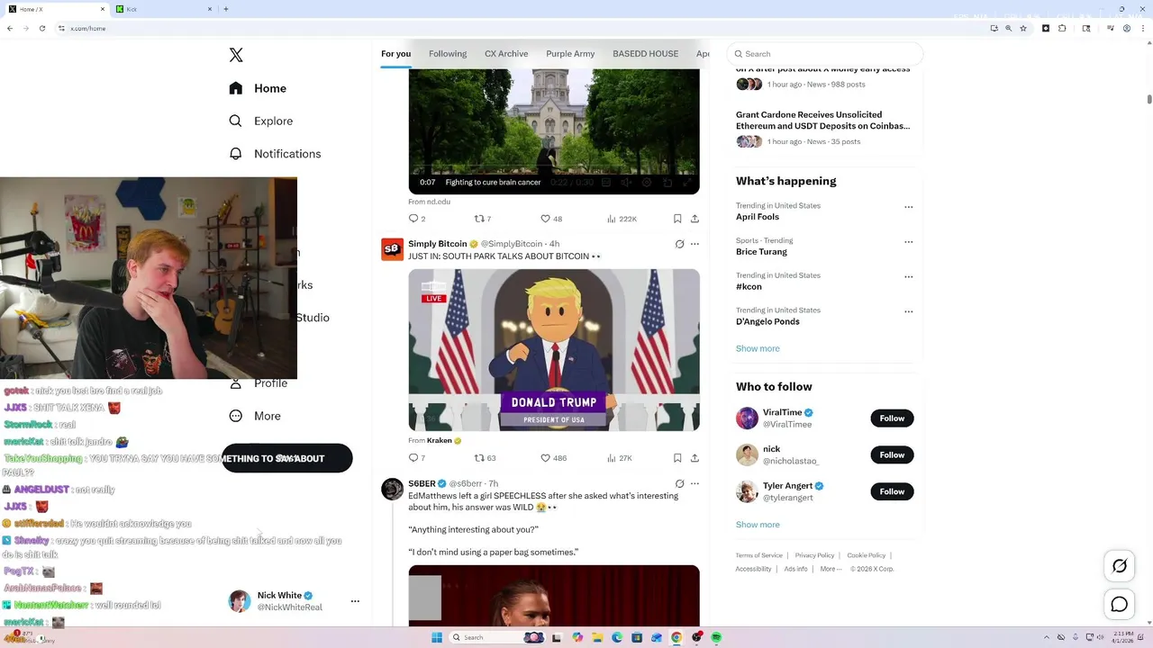The height and width of the screenshot is (648, 1153).
Task: View analytics of post with 27K views
Action: pos(619,458)
